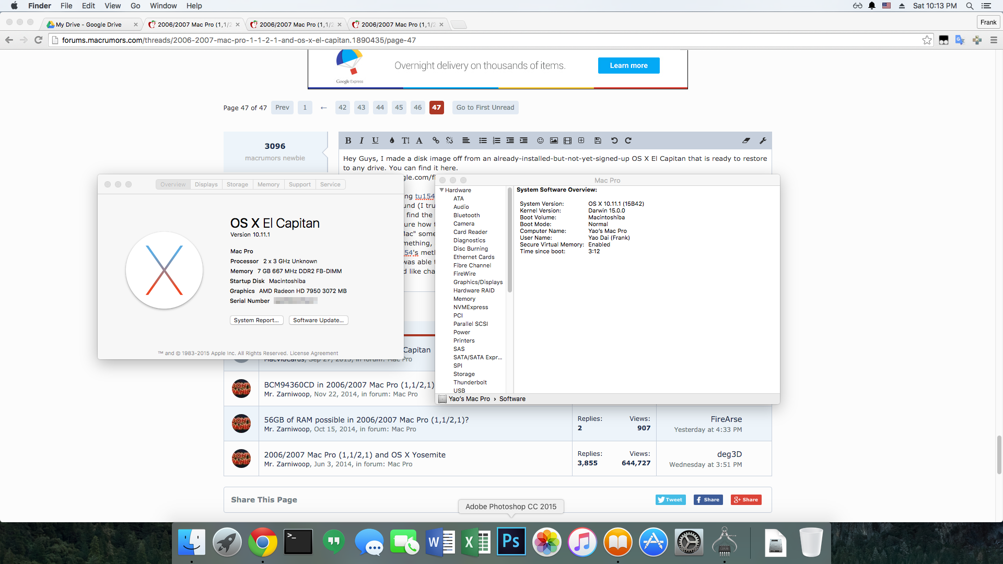Switch to the Storage tab
The width and height of the screenshot is (1003, 564).
click(x=237, y=184)
